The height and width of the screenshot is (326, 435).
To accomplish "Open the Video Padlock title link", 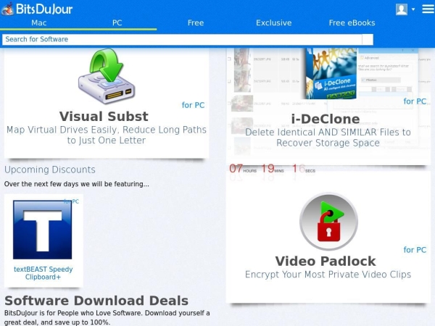I will pyautogui.click(x=326, y=261).
